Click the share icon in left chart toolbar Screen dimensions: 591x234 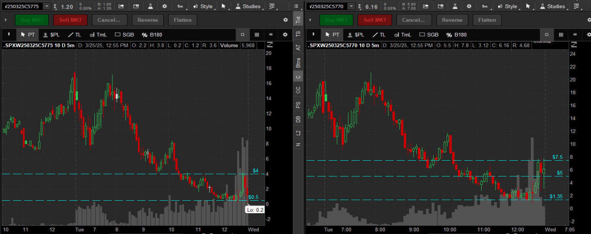(121, 6)
